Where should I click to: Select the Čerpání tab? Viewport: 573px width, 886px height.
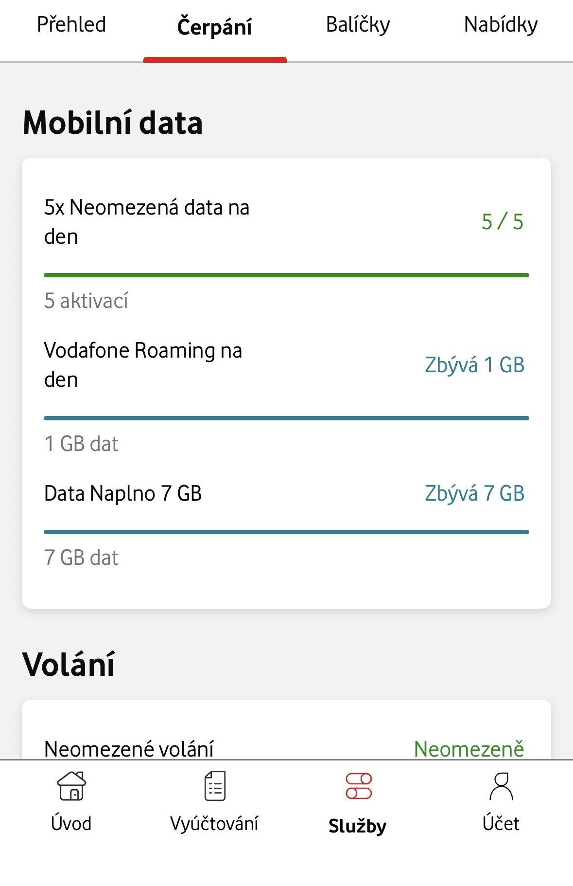[214, 26]
